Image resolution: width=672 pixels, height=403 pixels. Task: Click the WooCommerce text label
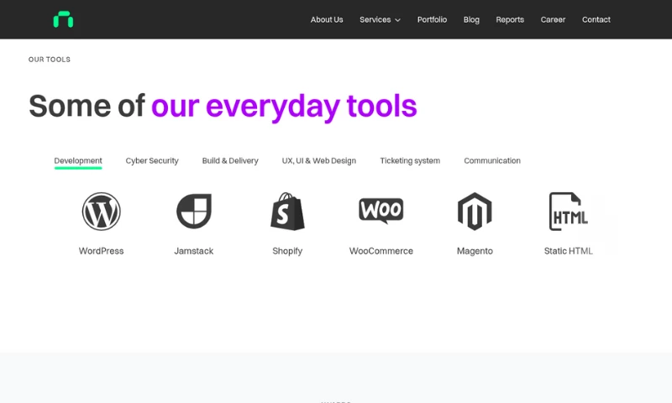click(x=381, y=251)
